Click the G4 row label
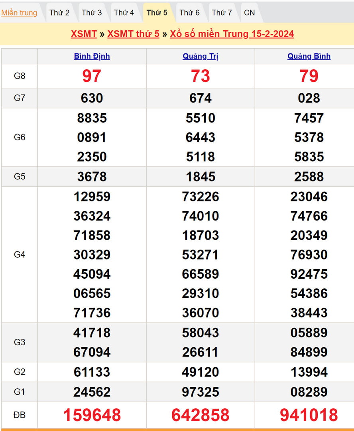 coord(20,254)
